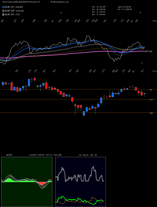
Task: Click the green MACD histogram chart panel
Action: pos(27,182)
